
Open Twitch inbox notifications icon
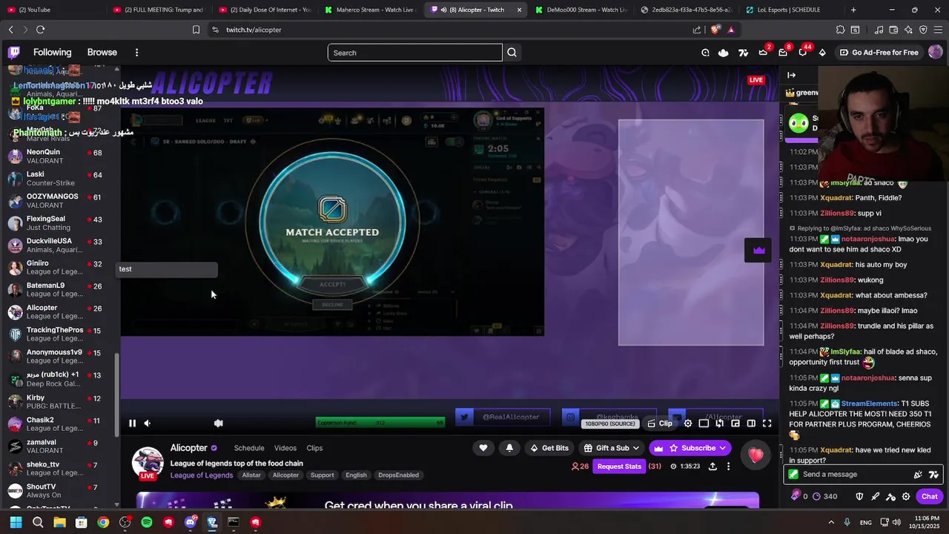click(783, 53)
